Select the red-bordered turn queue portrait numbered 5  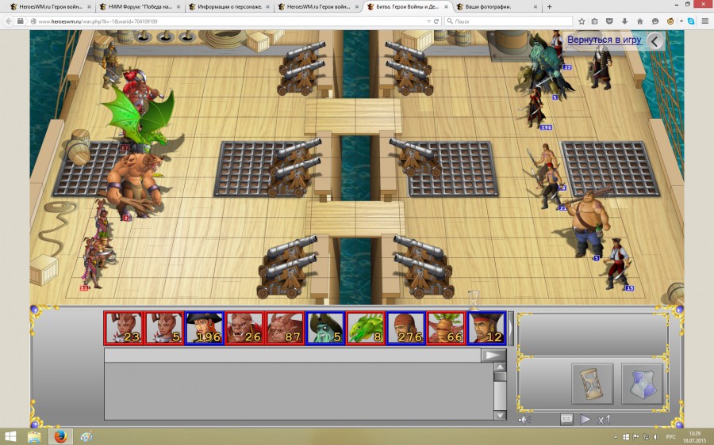point(164,328)
